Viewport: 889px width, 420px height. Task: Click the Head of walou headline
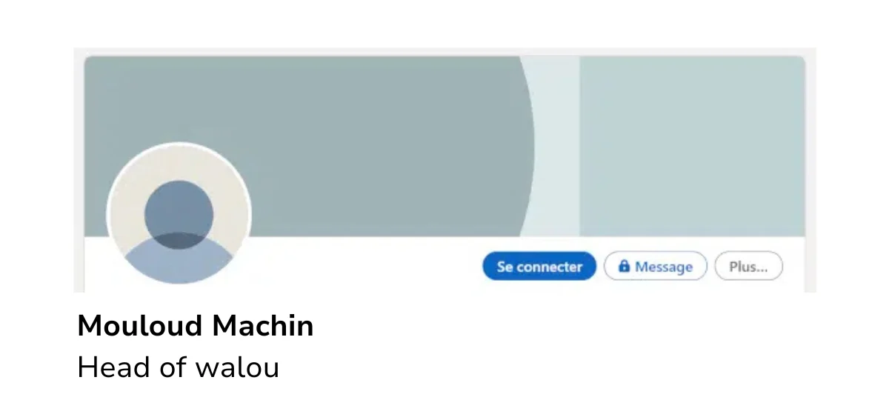(179, 367)
